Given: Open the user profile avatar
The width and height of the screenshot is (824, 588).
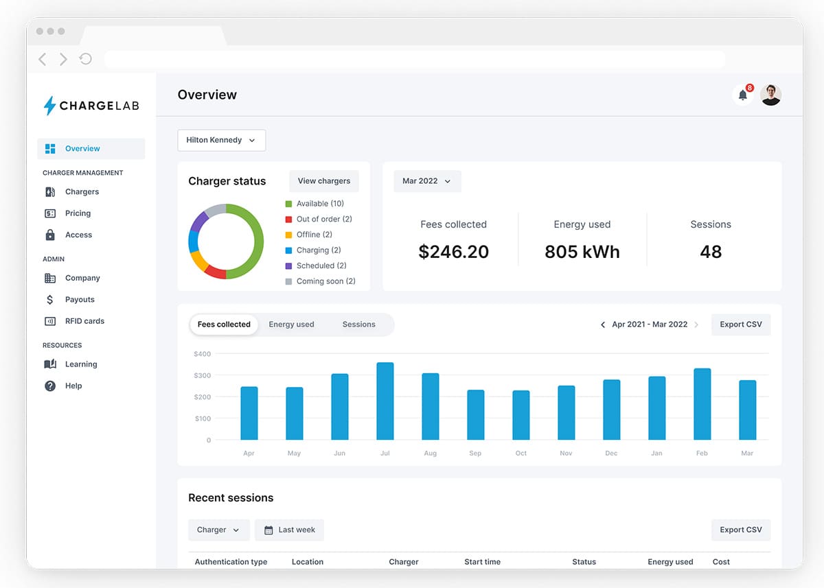Looking at the screenshot, I should [770, 95].
